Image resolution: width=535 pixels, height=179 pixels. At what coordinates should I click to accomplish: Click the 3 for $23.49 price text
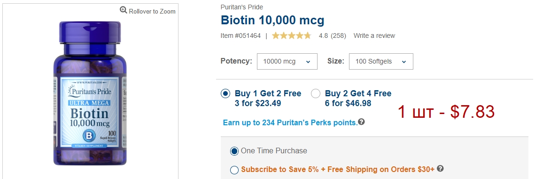click(x=257, y=103)
